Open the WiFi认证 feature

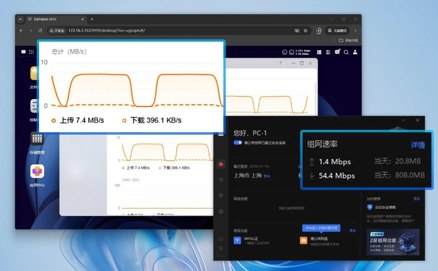(251, 240)
